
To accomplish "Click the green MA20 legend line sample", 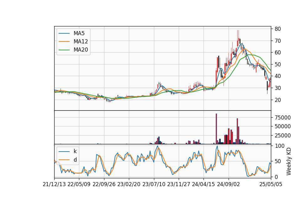I will pyautogui.click(x=64, y=50).
